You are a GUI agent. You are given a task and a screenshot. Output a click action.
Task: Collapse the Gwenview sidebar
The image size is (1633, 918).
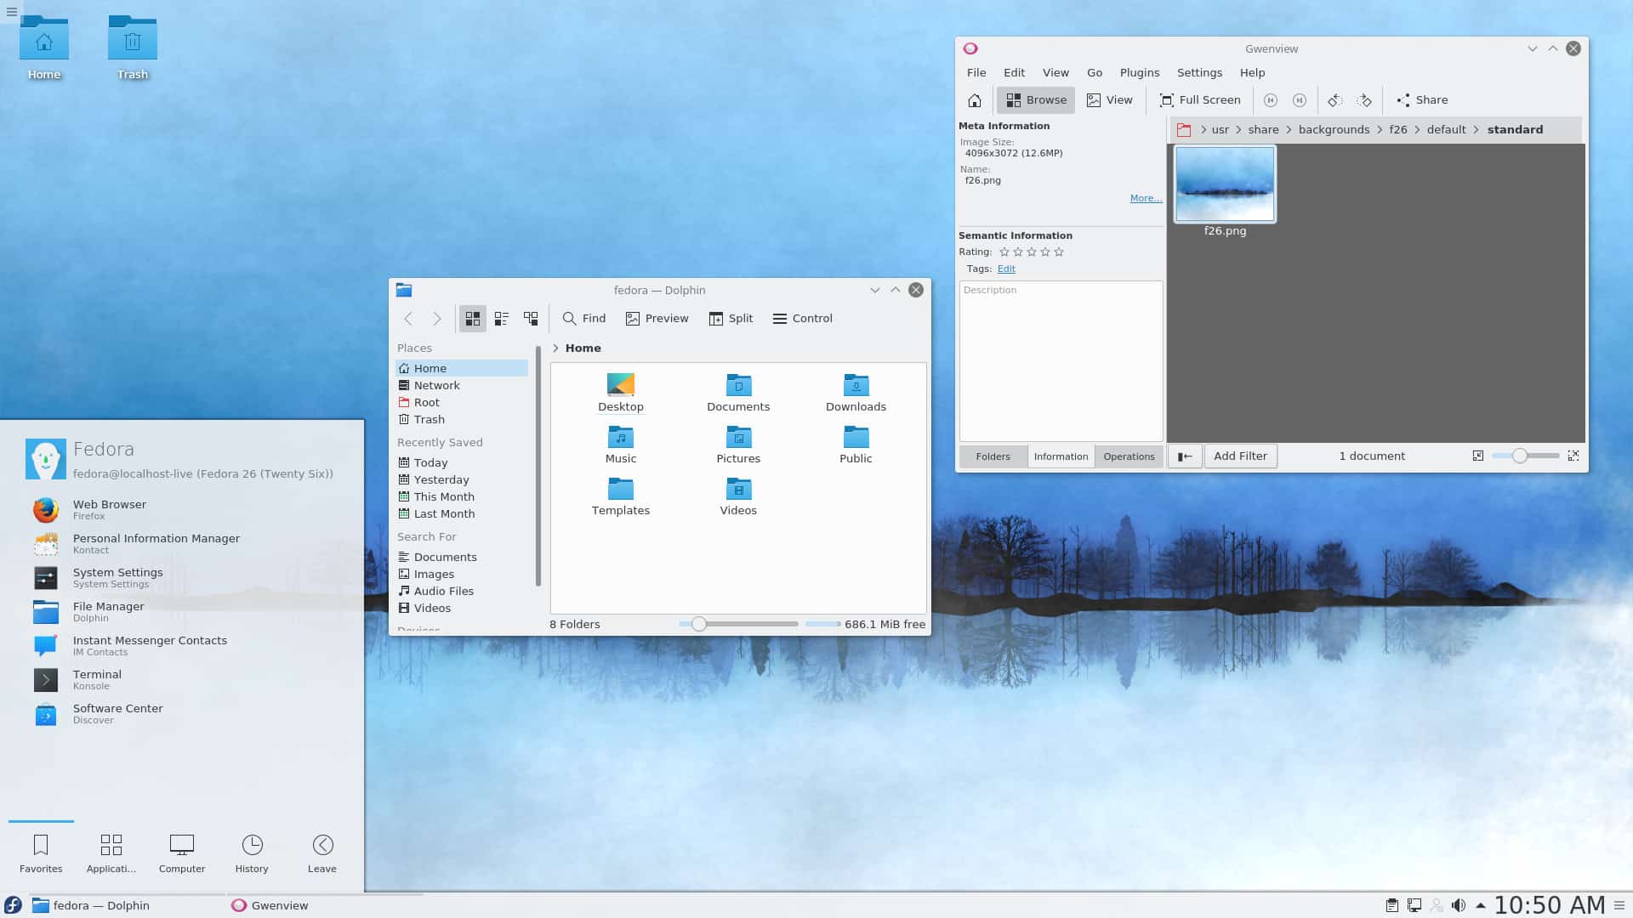coord(1185,456)
